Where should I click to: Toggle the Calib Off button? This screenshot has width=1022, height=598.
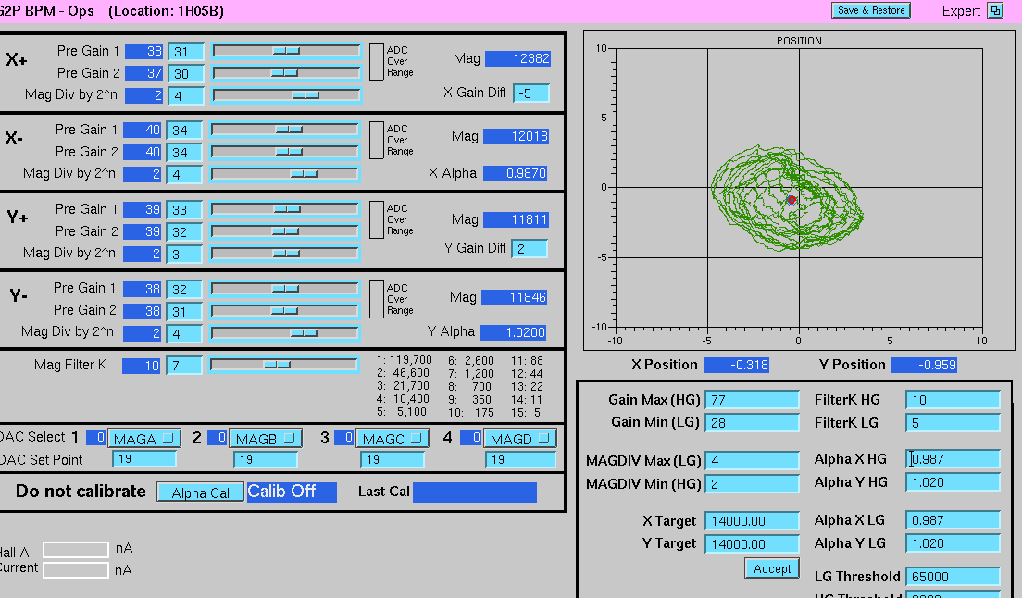tap(292, 492)
